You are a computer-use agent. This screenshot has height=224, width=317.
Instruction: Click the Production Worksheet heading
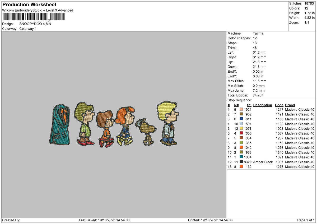(x=29, y=5)
